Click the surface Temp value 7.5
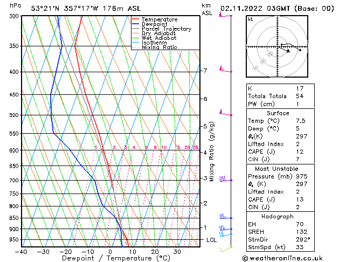 [301, 121]
